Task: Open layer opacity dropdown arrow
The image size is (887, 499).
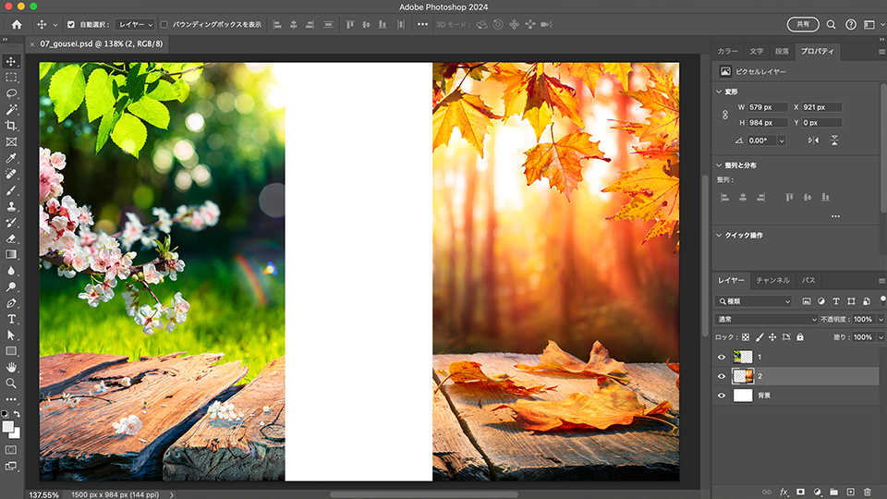Action: (881, 320)
